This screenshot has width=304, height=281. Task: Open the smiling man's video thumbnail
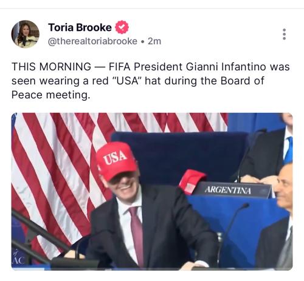[x=152, y=191]
